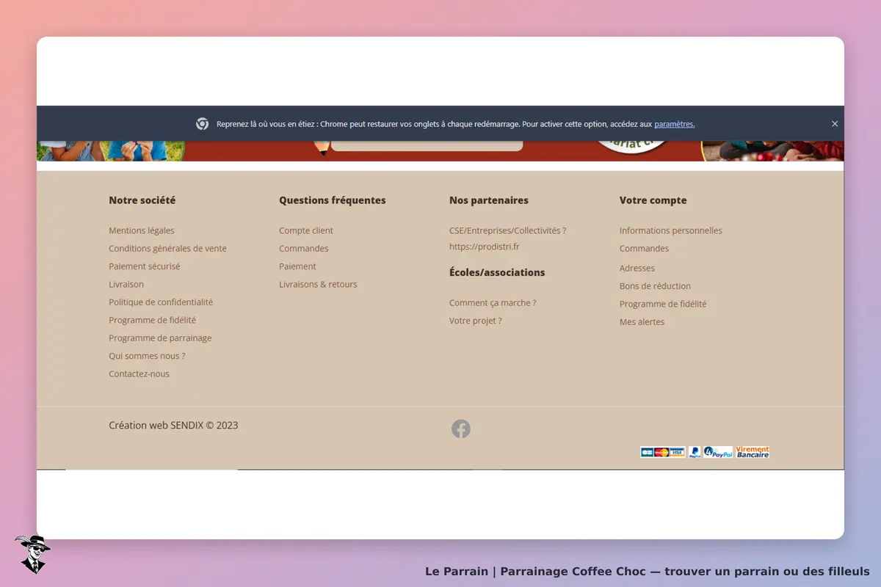Open Comment ça marche ? link

493,302
